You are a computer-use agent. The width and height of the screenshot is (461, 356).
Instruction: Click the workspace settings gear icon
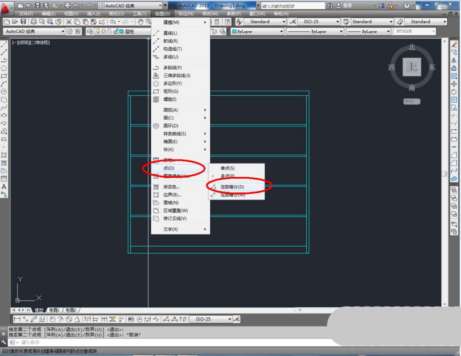pos(70,31)
